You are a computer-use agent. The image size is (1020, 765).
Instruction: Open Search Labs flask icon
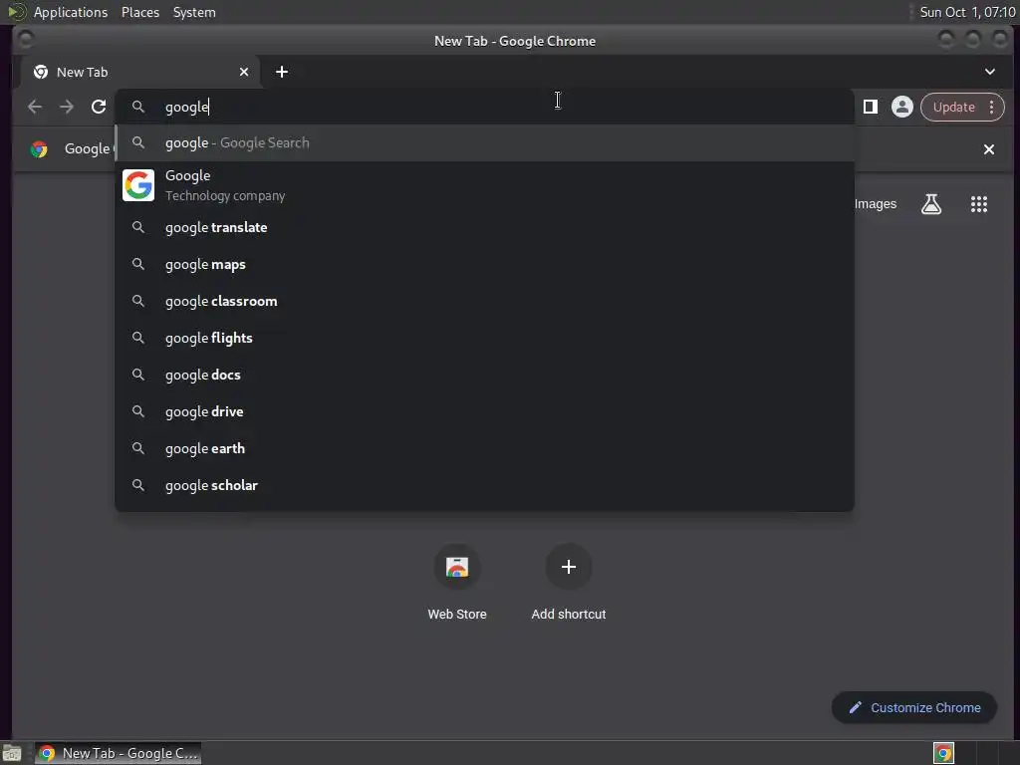[x=931, y=204]
